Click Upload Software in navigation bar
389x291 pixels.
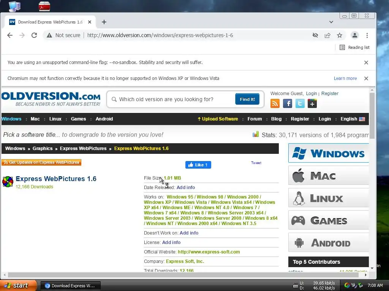click(x=218, y=119)
